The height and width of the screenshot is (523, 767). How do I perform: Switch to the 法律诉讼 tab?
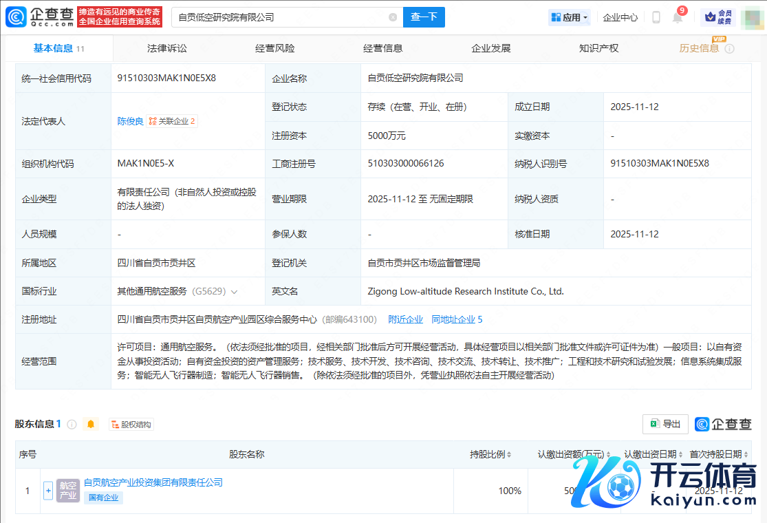pyautogui.click(x=167, y=48)
